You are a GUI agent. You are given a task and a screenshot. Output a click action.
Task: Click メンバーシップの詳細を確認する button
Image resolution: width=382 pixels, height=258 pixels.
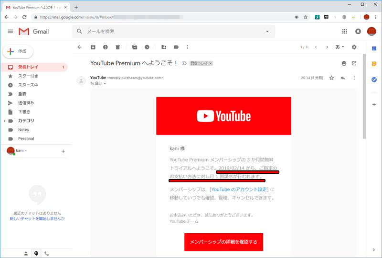(x=223, y=242)
